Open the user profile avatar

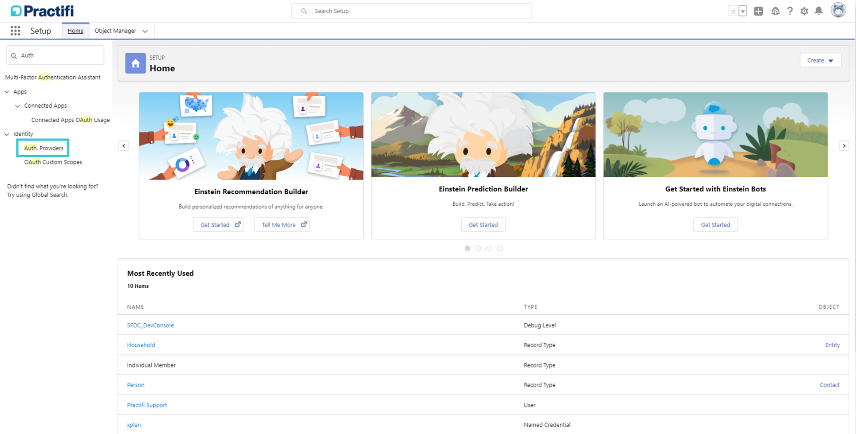(x=838, y=10)
